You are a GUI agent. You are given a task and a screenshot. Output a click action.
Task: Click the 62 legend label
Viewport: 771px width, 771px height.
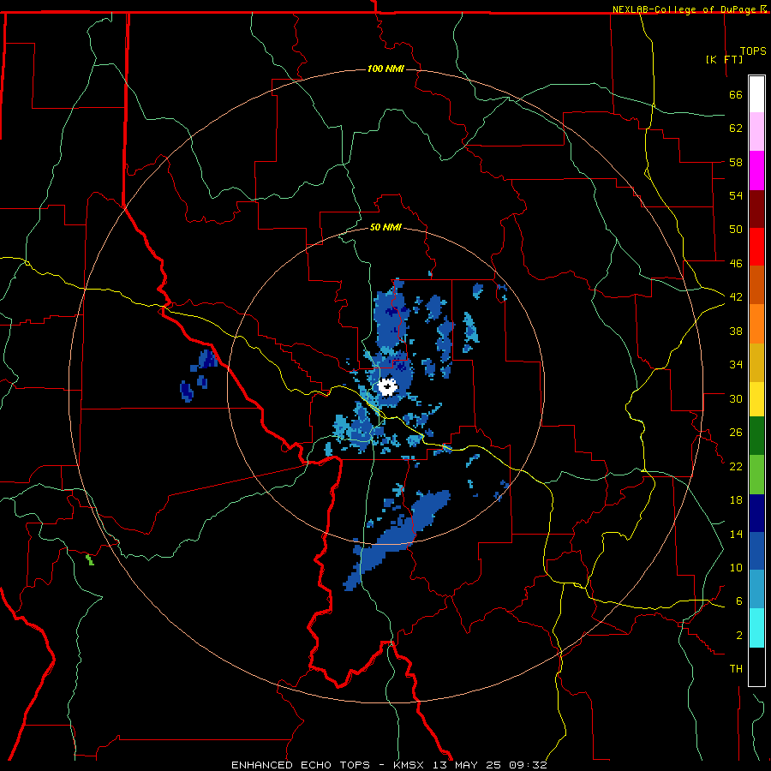[736, 128]
